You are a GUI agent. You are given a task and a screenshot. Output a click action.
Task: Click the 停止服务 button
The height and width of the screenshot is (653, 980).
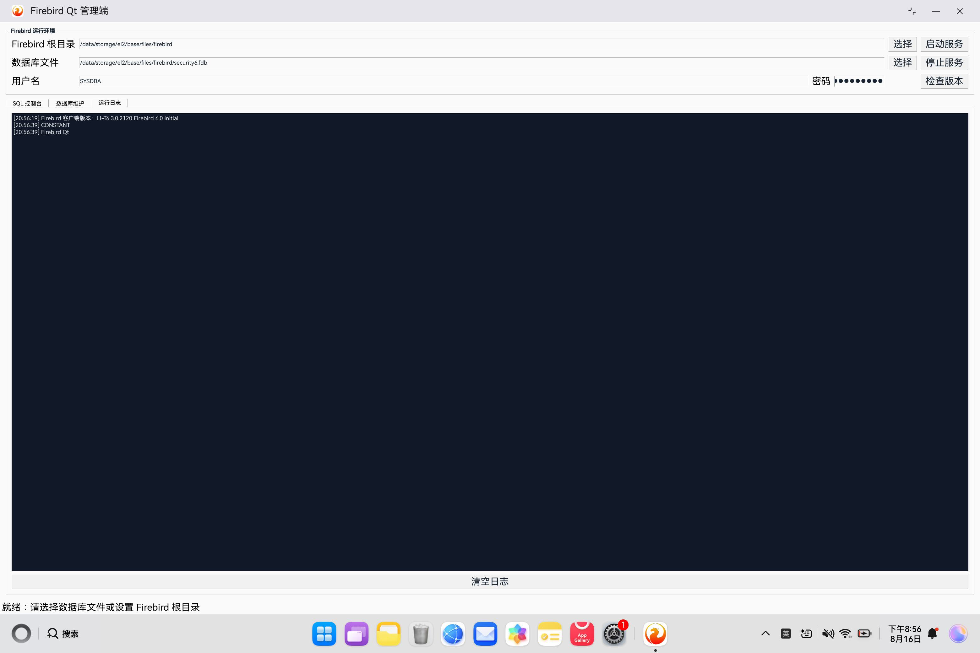click(944, 62)
